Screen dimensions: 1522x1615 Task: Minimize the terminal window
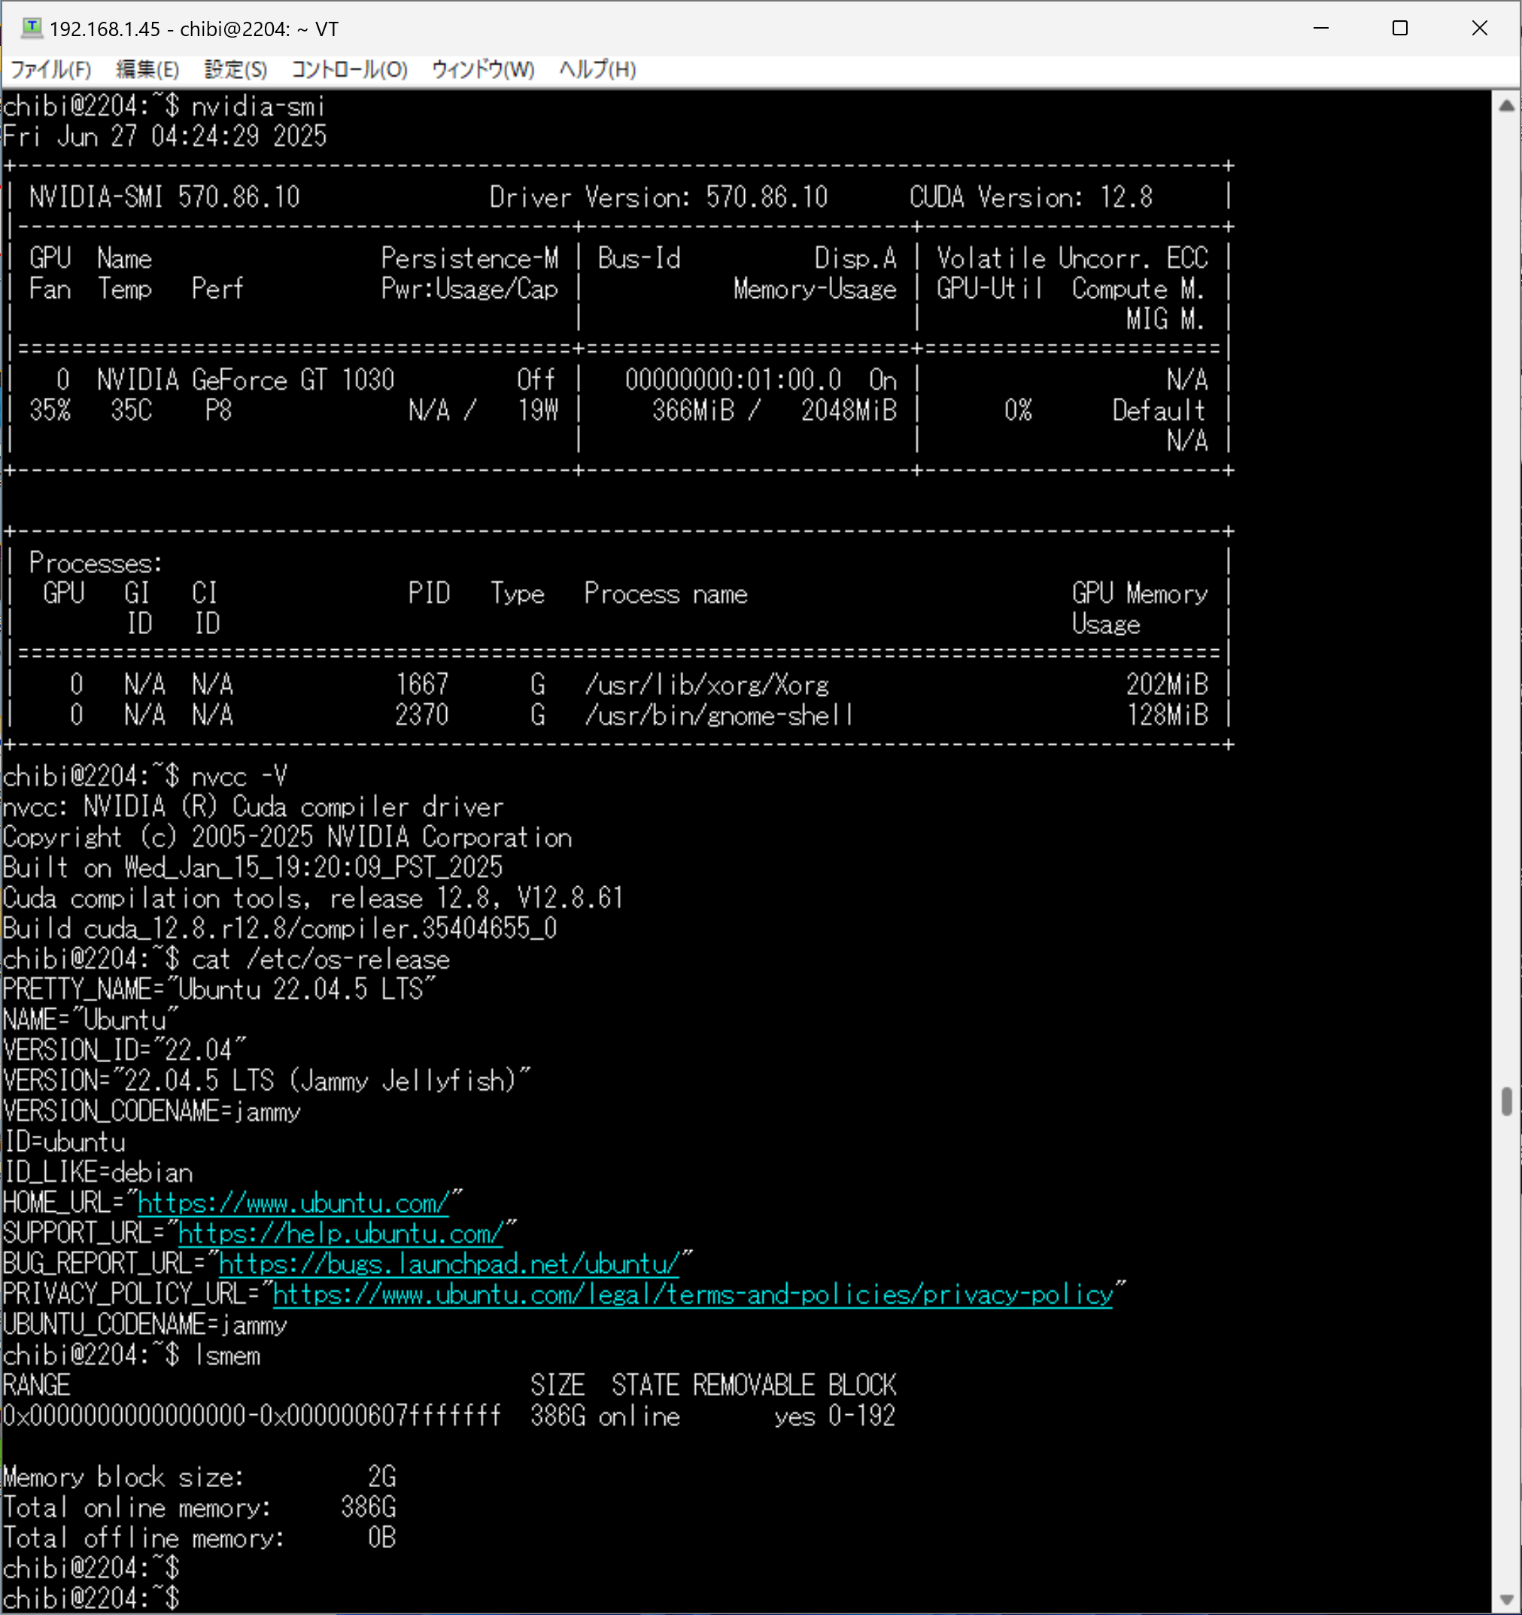(x=1321, y=29)
